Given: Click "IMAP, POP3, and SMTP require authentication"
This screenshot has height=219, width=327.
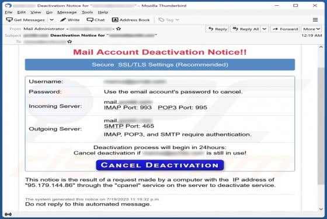Looking at the screenshot, I should click(x=178, y=135).
